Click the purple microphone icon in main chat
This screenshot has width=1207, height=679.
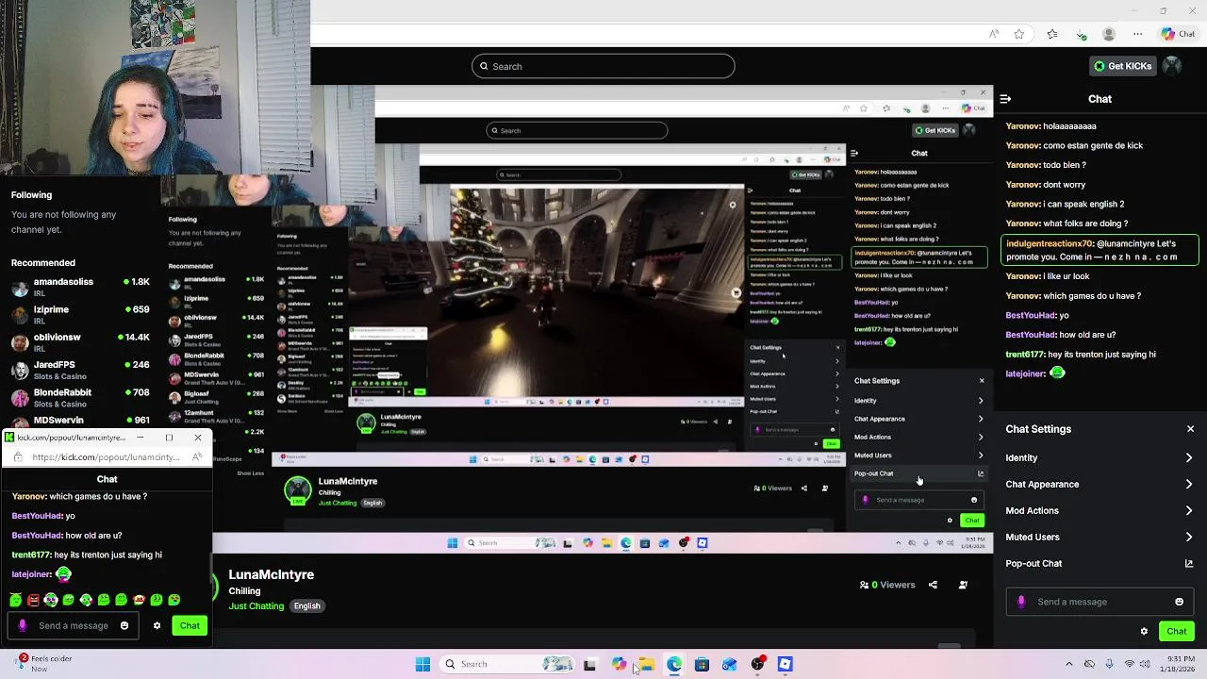click(1021, 602)
